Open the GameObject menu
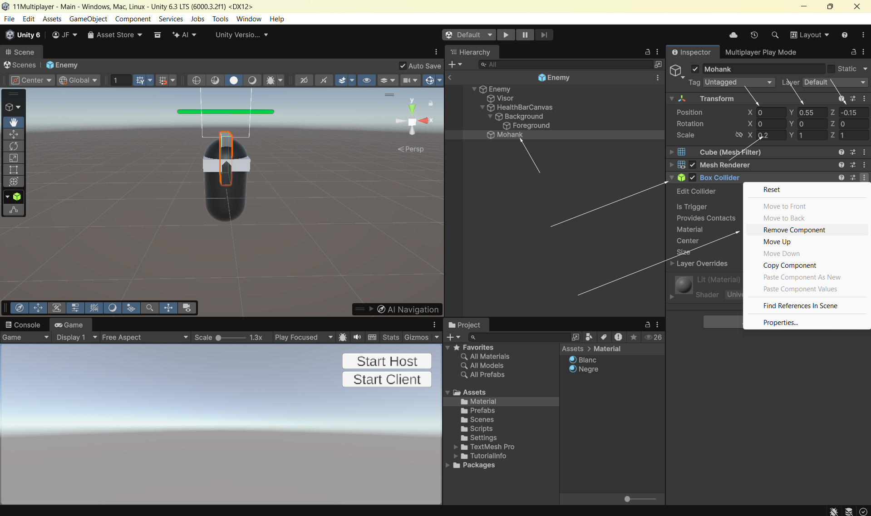Image resolution: width=871 pixels, height=516 pixels. click(88, 19)
